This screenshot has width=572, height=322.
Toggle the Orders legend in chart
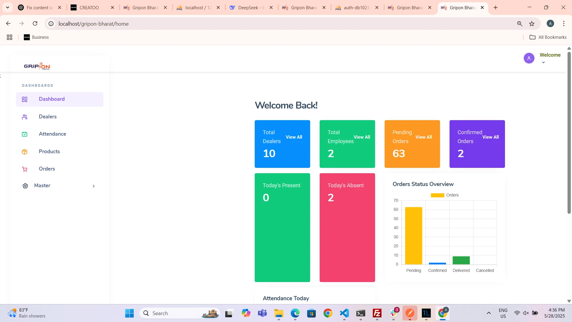437,195
